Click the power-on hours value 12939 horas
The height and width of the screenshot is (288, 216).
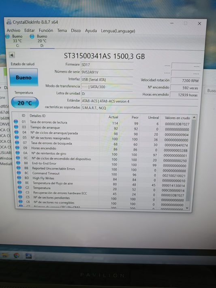[x=184, y=95]
